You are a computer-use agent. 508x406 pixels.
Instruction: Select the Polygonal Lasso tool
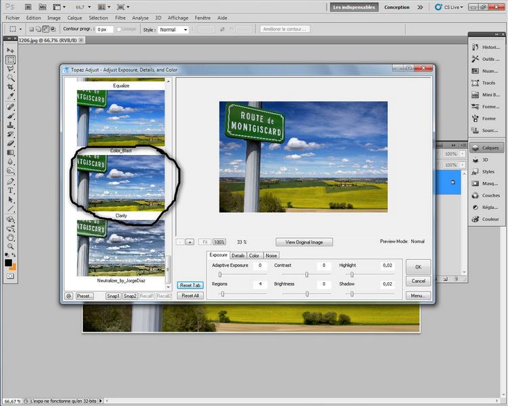point(10,68)
